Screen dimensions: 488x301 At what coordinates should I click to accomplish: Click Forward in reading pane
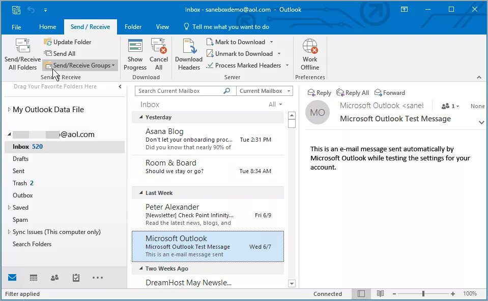pyautogui.click(x=390, y=92)
